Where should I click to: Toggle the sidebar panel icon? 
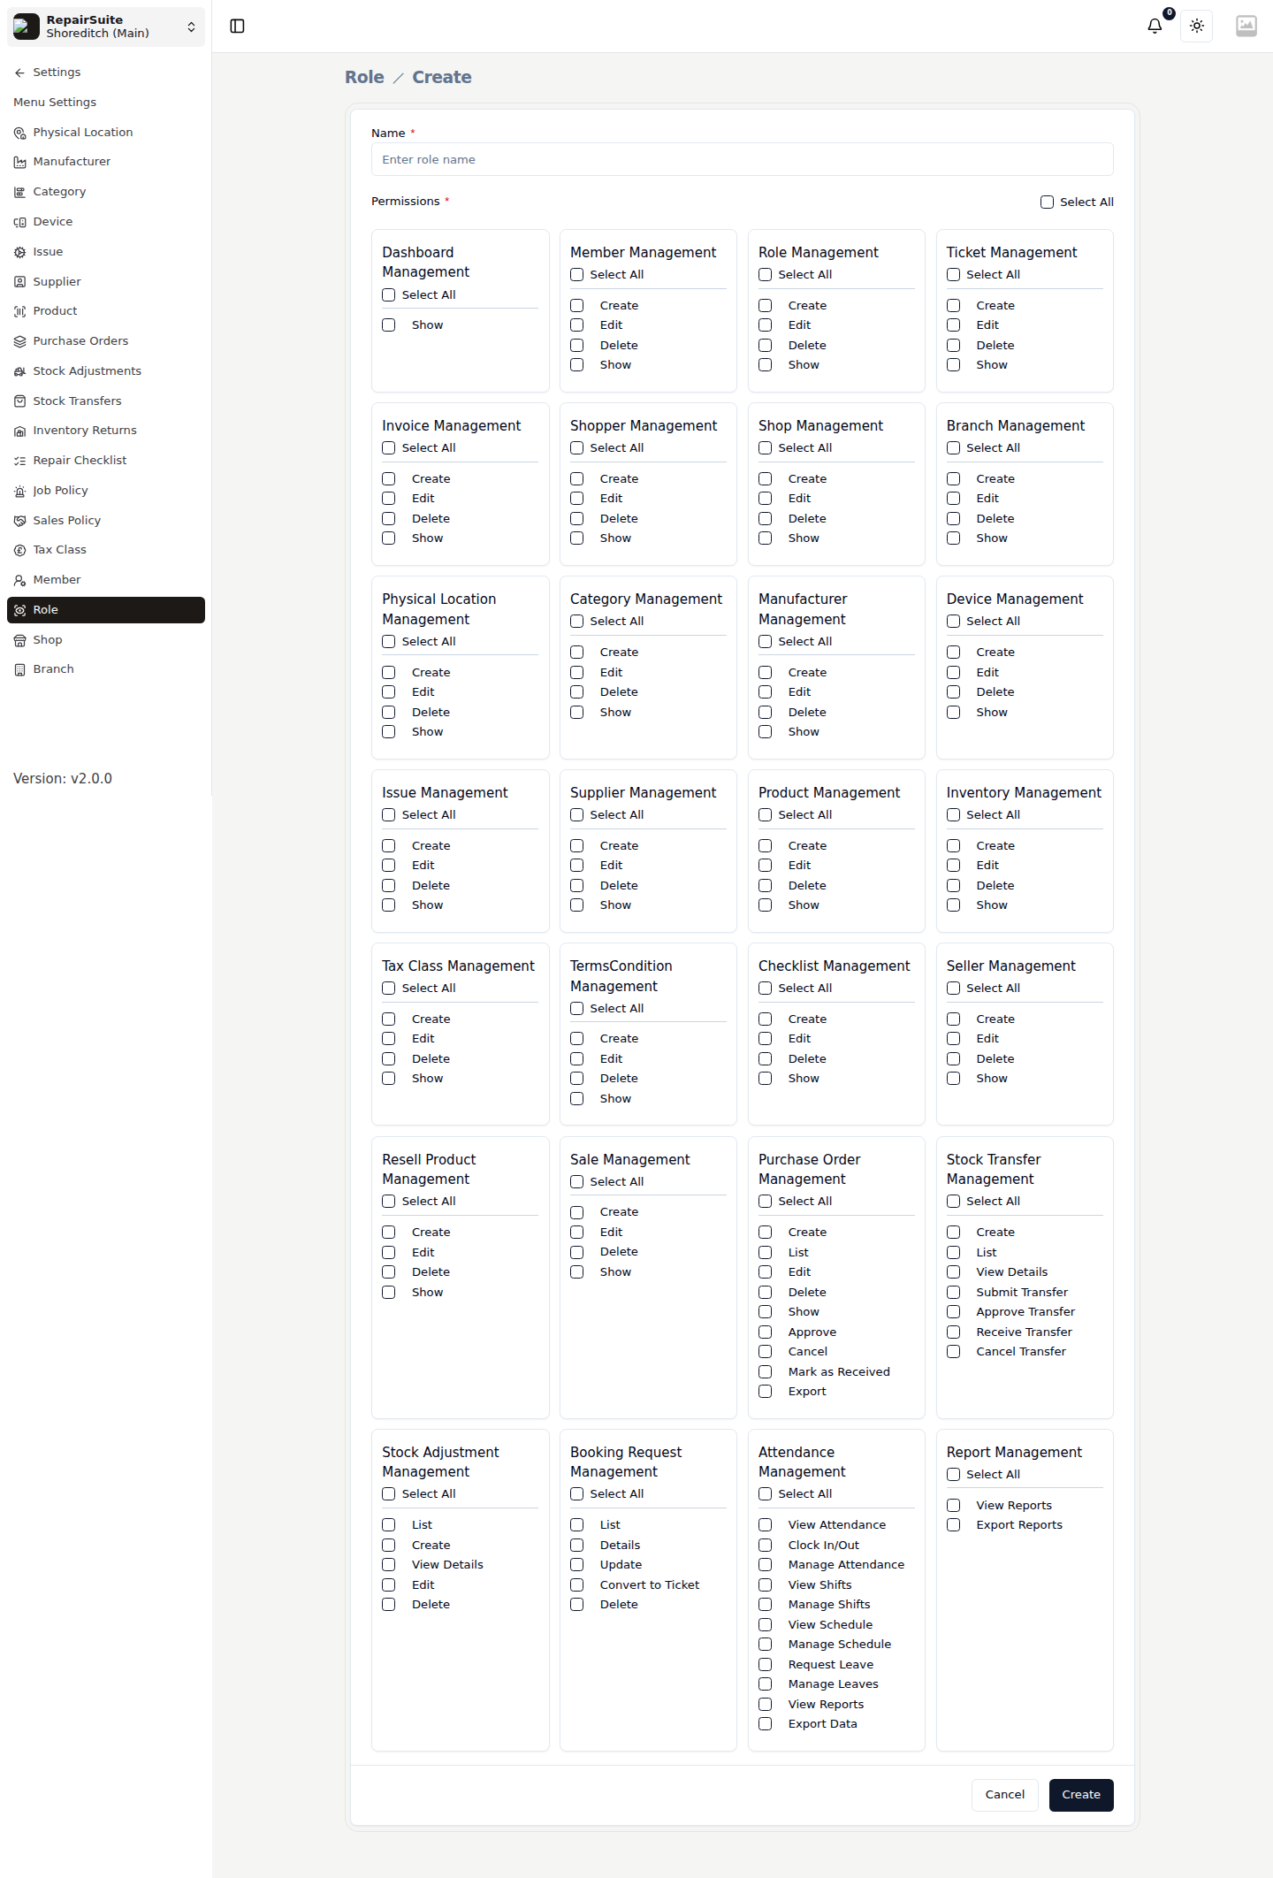237,27
